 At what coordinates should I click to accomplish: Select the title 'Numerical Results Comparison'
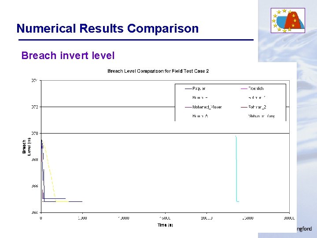107,28
